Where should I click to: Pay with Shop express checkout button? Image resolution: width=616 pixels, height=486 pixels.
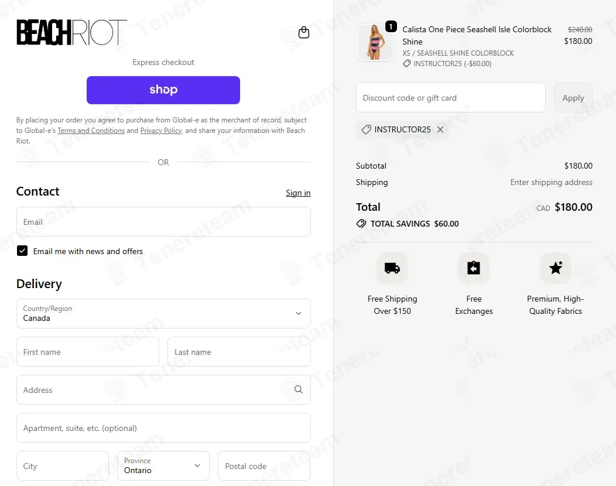tap(163, 90)
